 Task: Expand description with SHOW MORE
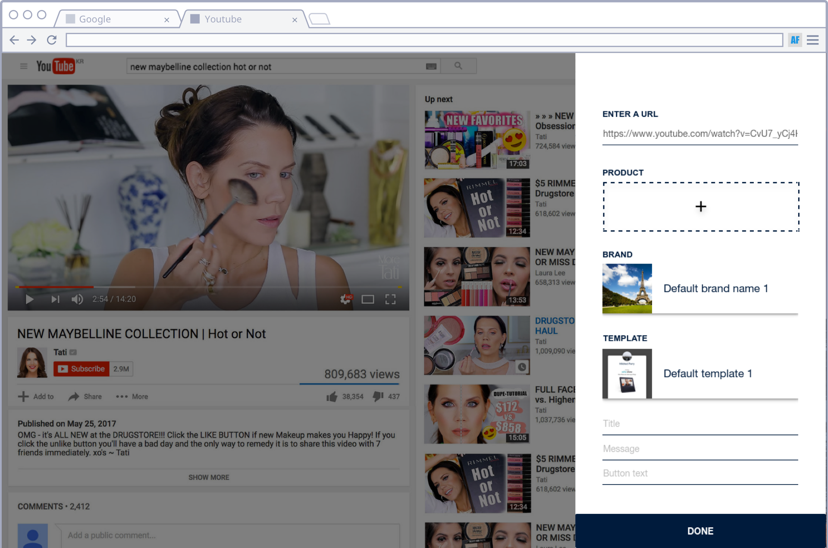coord(209,477)
